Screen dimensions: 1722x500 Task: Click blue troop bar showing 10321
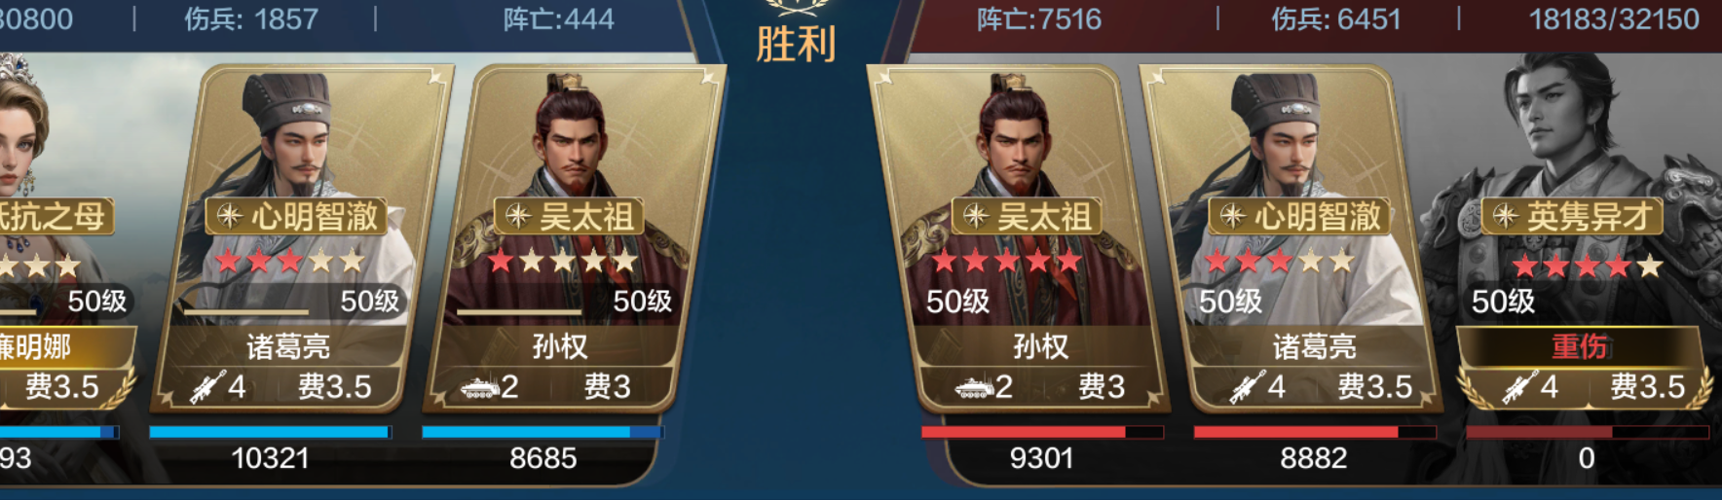coord(270,432)
